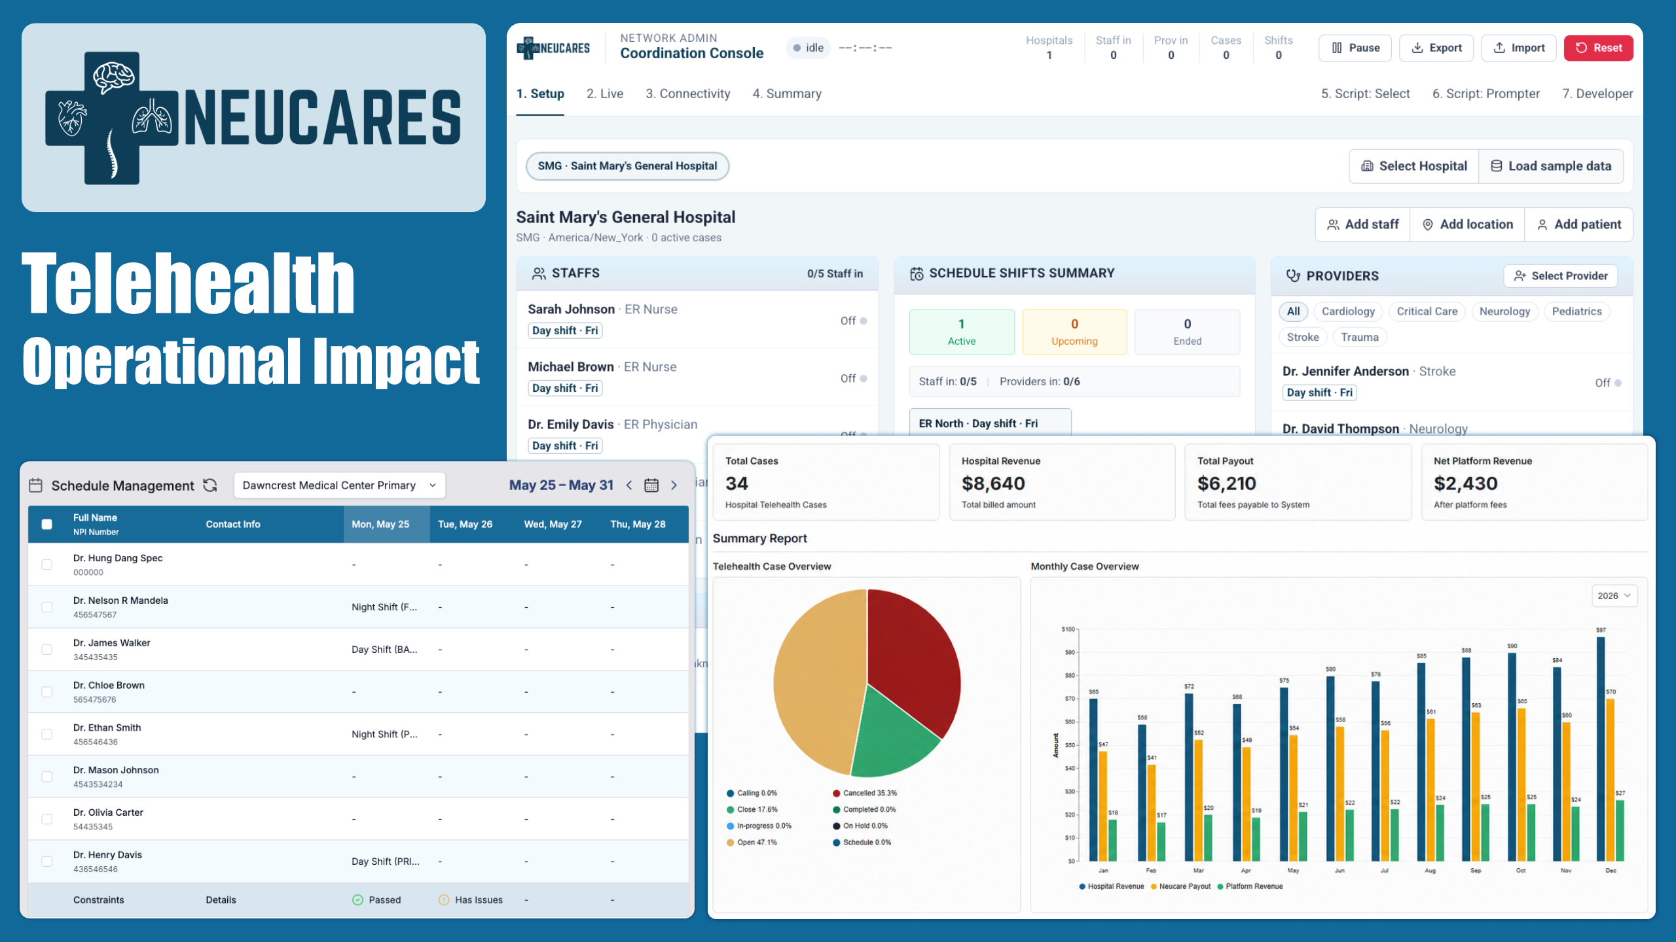Image resolution: width=1676 pixels, height=942 pixels.
Task: Go to next week arrow
Action: [x=674, y=485]
